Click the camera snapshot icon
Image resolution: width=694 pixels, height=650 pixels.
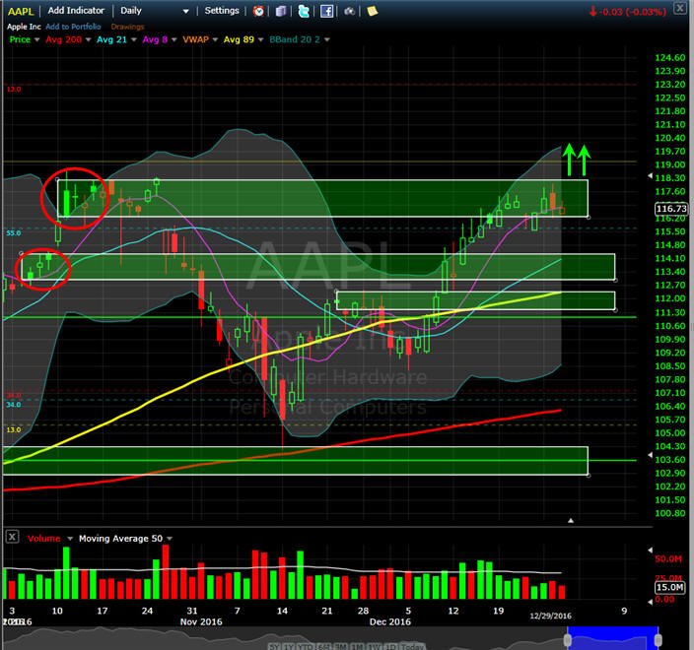350,11
